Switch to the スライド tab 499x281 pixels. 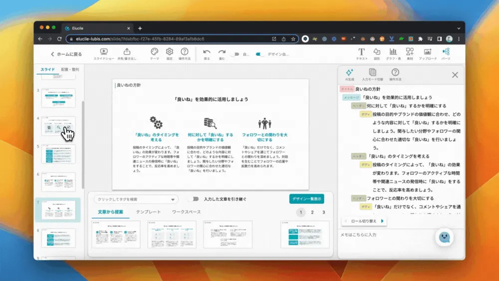[48, 69]
